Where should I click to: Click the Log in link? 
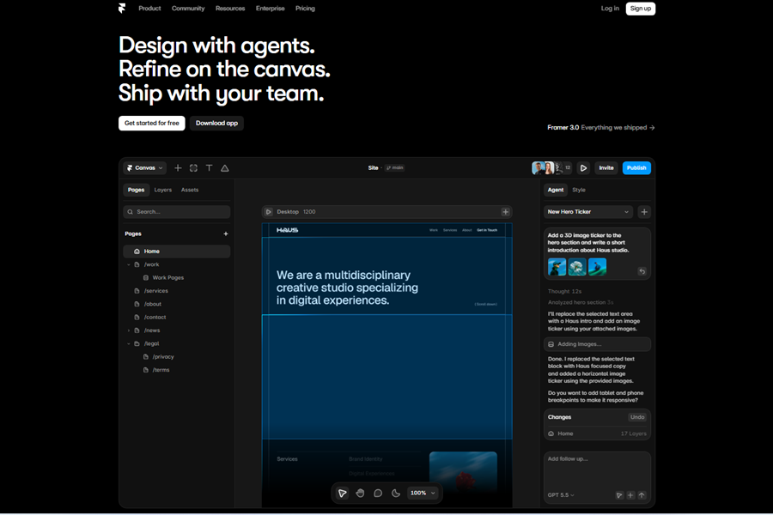610,9
